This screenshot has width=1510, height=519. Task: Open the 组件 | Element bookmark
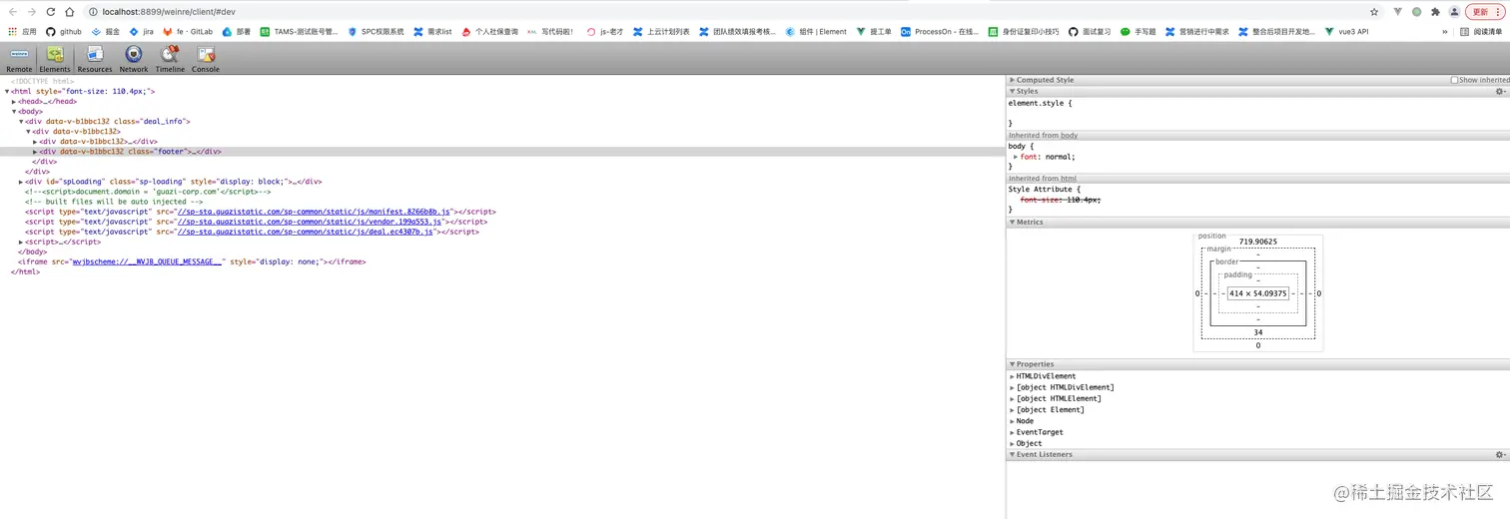coord(816,31)
